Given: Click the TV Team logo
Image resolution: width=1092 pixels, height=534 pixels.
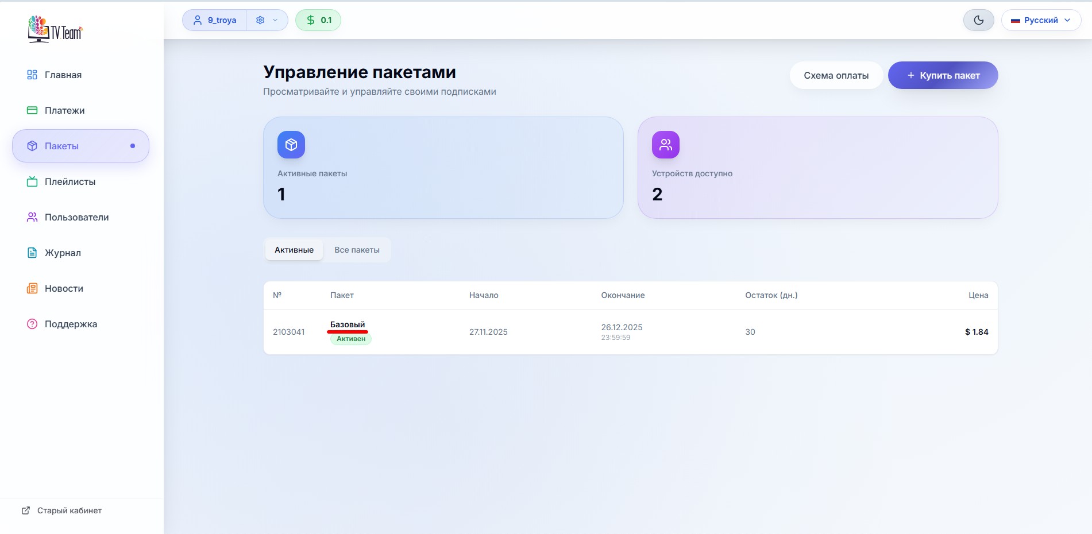Looking at the screenshot, I should (55, 29).
